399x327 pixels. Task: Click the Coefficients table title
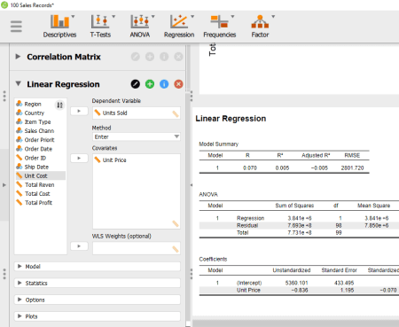[213, 259]
